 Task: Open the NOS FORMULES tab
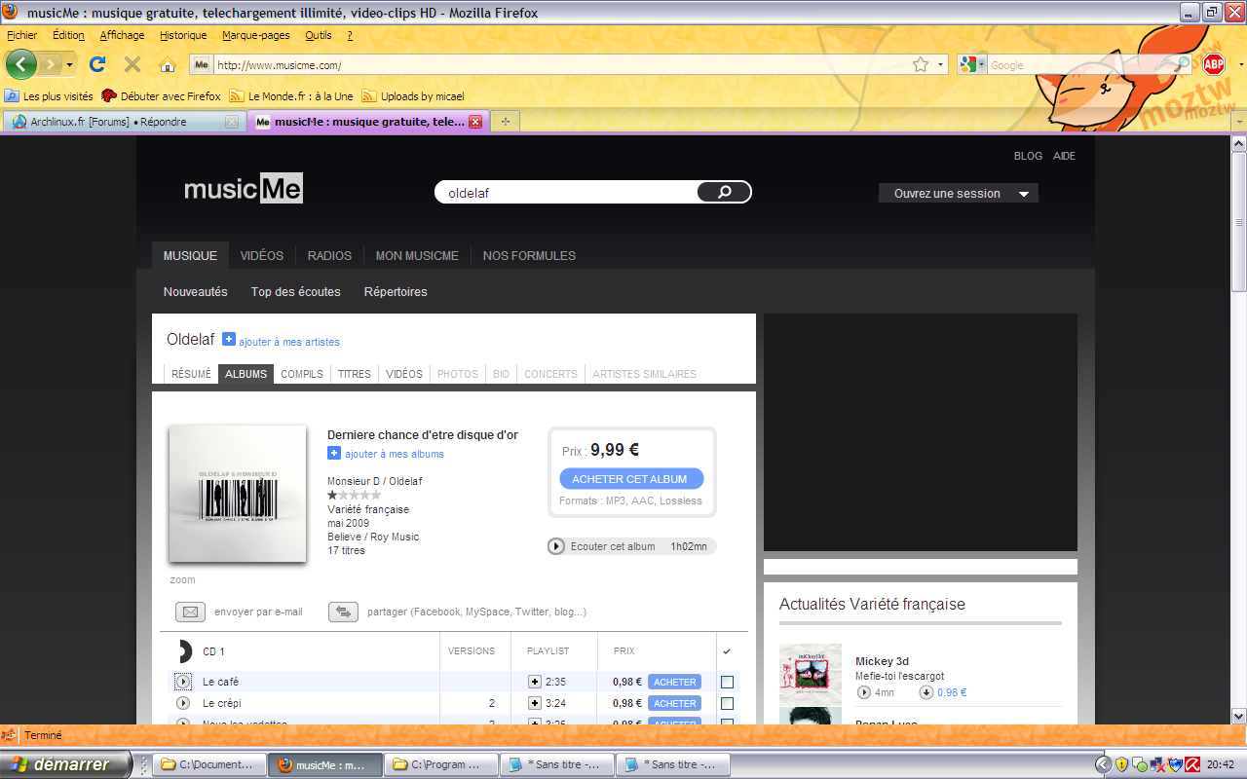tap(529, 255)
